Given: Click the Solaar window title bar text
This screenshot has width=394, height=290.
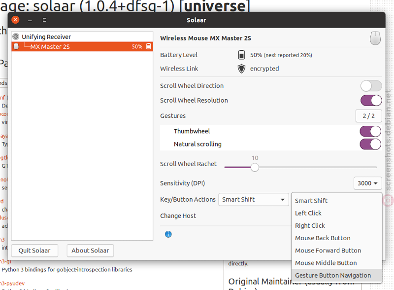Looking at the screenshot, I should click(x=196, y=20).
